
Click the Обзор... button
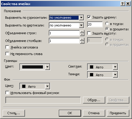[94, 100]
